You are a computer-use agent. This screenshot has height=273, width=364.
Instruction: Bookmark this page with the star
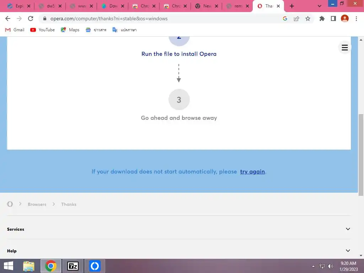click(x=308, y=18)
